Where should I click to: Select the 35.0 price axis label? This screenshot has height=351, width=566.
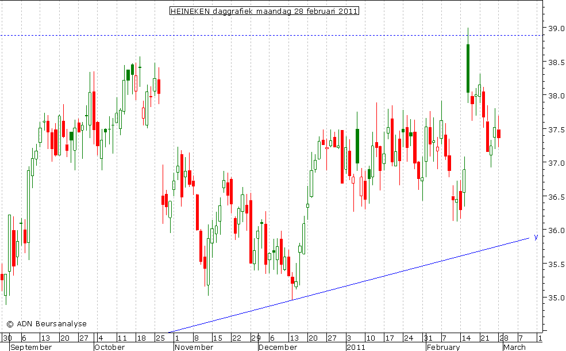pyautogui.click(x=556, y=298)
